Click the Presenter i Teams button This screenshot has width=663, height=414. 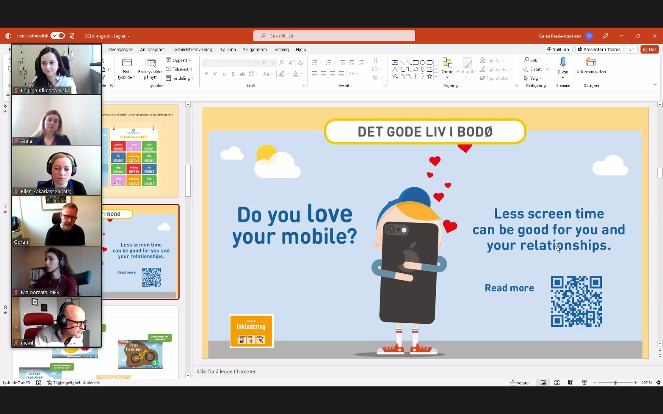(x=599, y=50)
